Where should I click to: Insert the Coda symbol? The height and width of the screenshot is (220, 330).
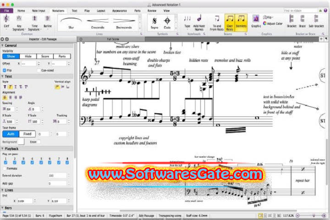point(167,23)
